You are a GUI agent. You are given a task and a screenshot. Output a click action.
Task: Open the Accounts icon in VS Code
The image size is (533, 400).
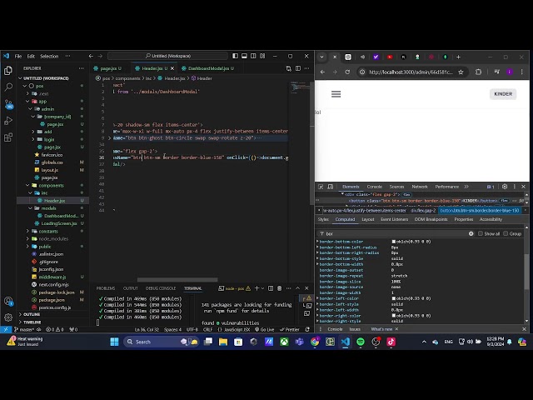point(8,301)
